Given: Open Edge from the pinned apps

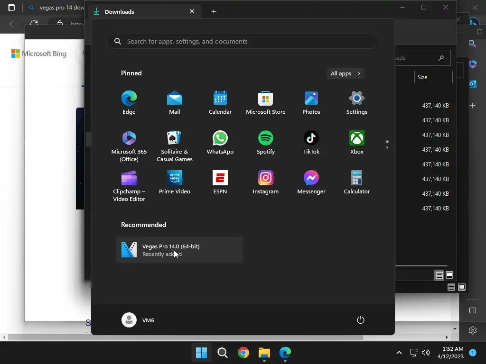Looking at the screenshot, I should click(x=129, y=102).
